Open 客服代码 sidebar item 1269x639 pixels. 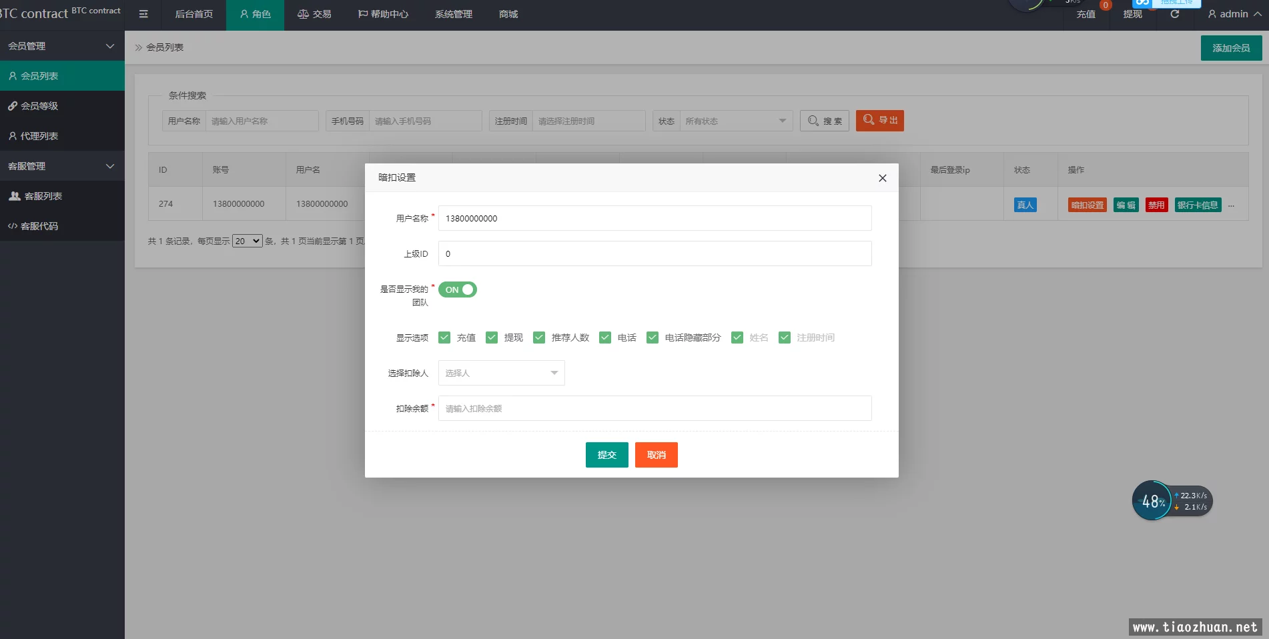[39, 226]
